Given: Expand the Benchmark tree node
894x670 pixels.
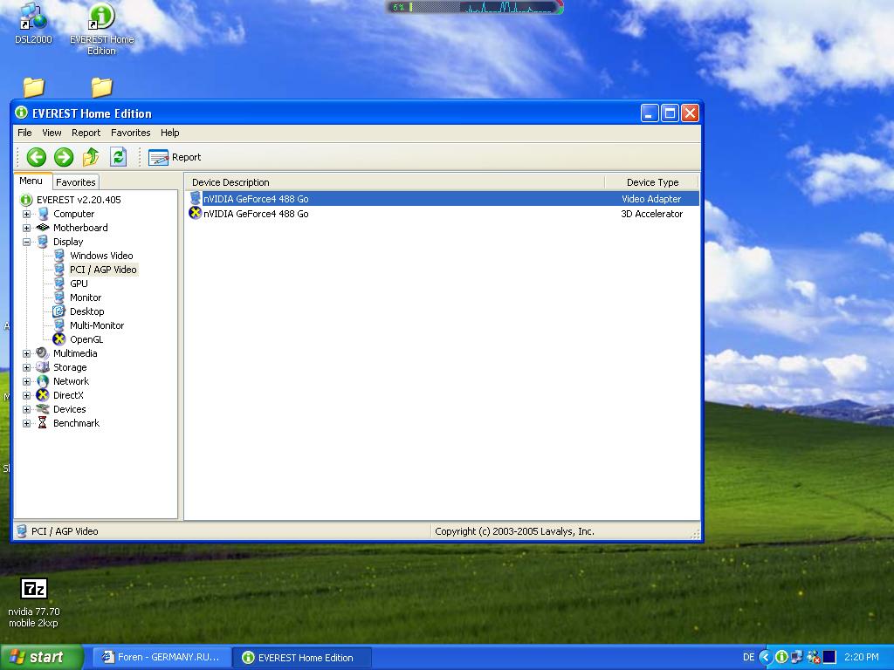Looking at the screenshot, I should (x=26, y=423).
